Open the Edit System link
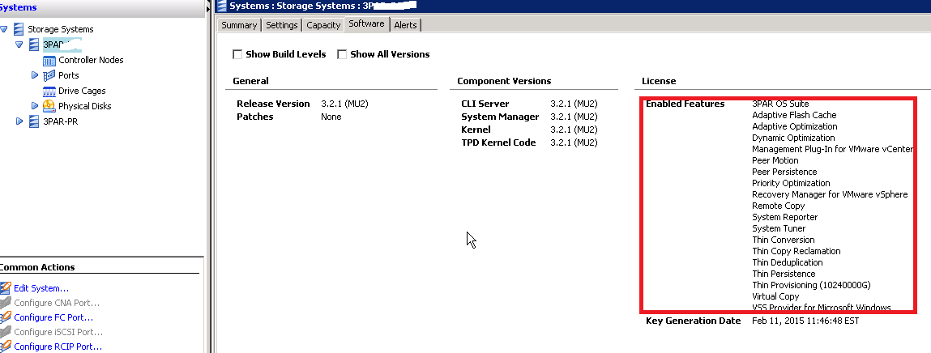 click(41, 288)
